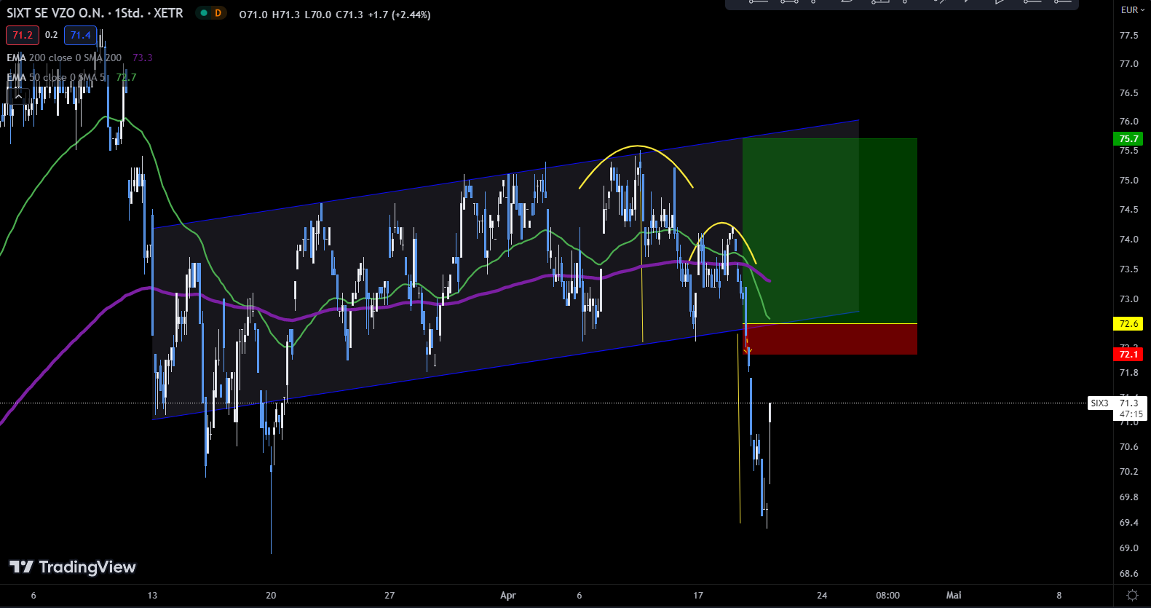Click the yellow 72.6 entry price label
This screenshot has width=1151, height=608.
click(1128, 324)
